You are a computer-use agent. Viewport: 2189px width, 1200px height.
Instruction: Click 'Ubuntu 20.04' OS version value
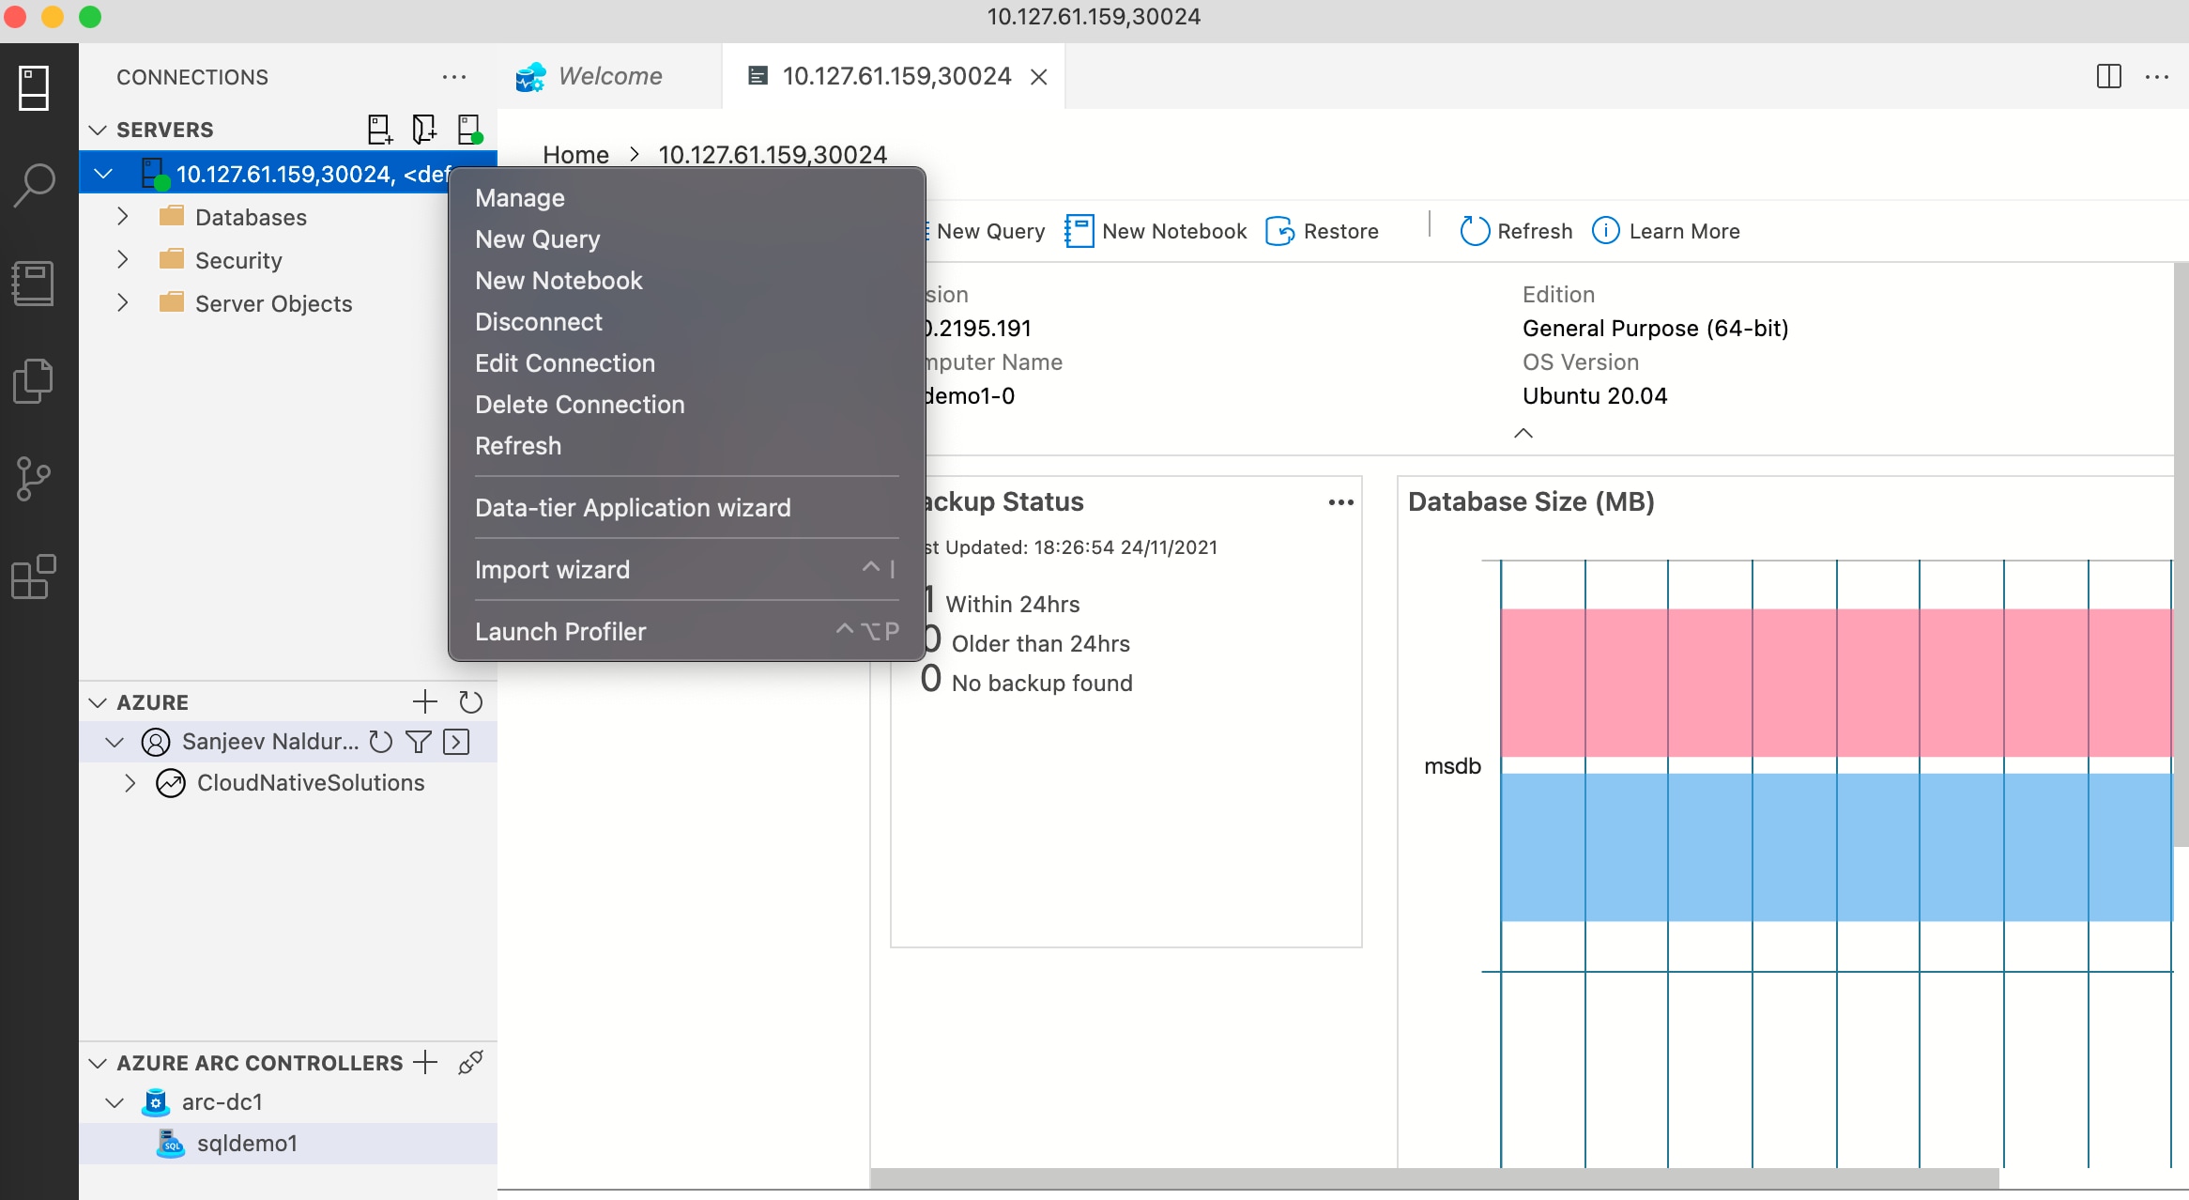pyautogui.click(x=1595, y=396)
